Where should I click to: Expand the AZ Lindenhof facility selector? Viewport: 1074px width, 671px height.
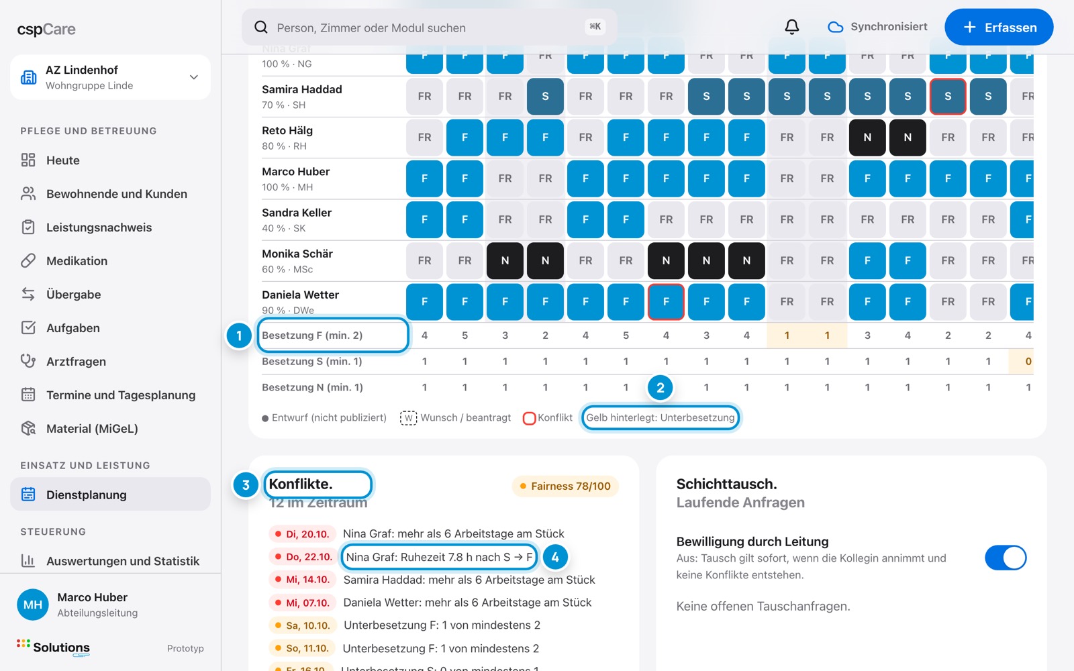coord(110,77)
